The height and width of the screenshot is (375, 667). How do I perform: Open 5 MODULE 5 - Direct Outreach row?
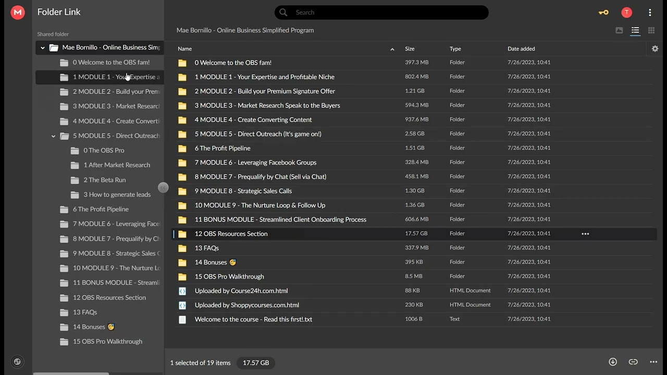click(415, 134)
